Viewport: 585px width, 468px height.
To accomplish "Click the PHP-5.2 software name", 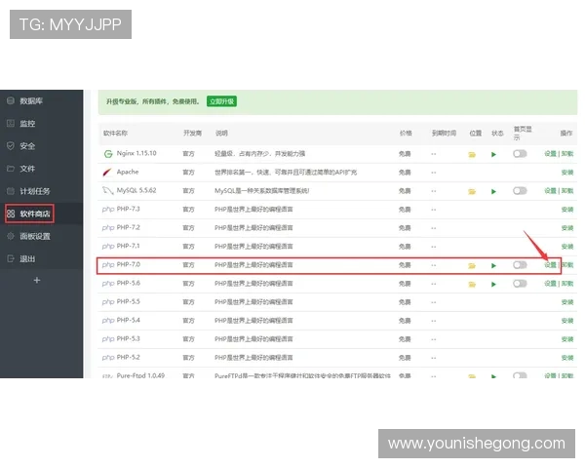I will pos(129,358).
